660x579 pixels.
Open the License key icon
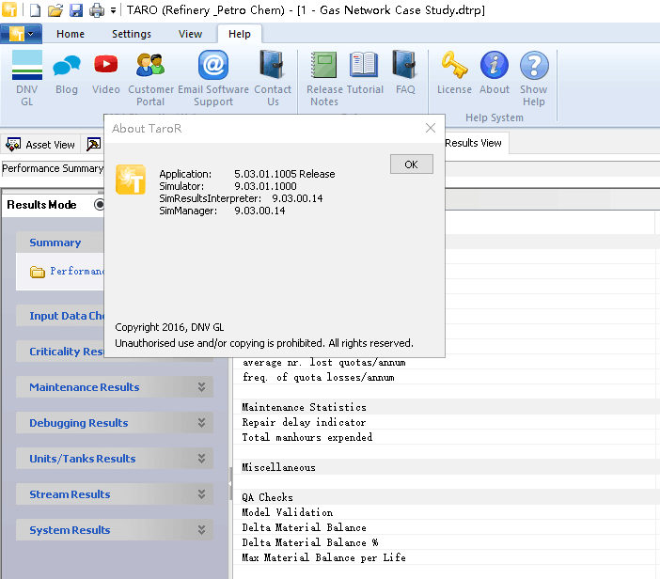(454, 73)
